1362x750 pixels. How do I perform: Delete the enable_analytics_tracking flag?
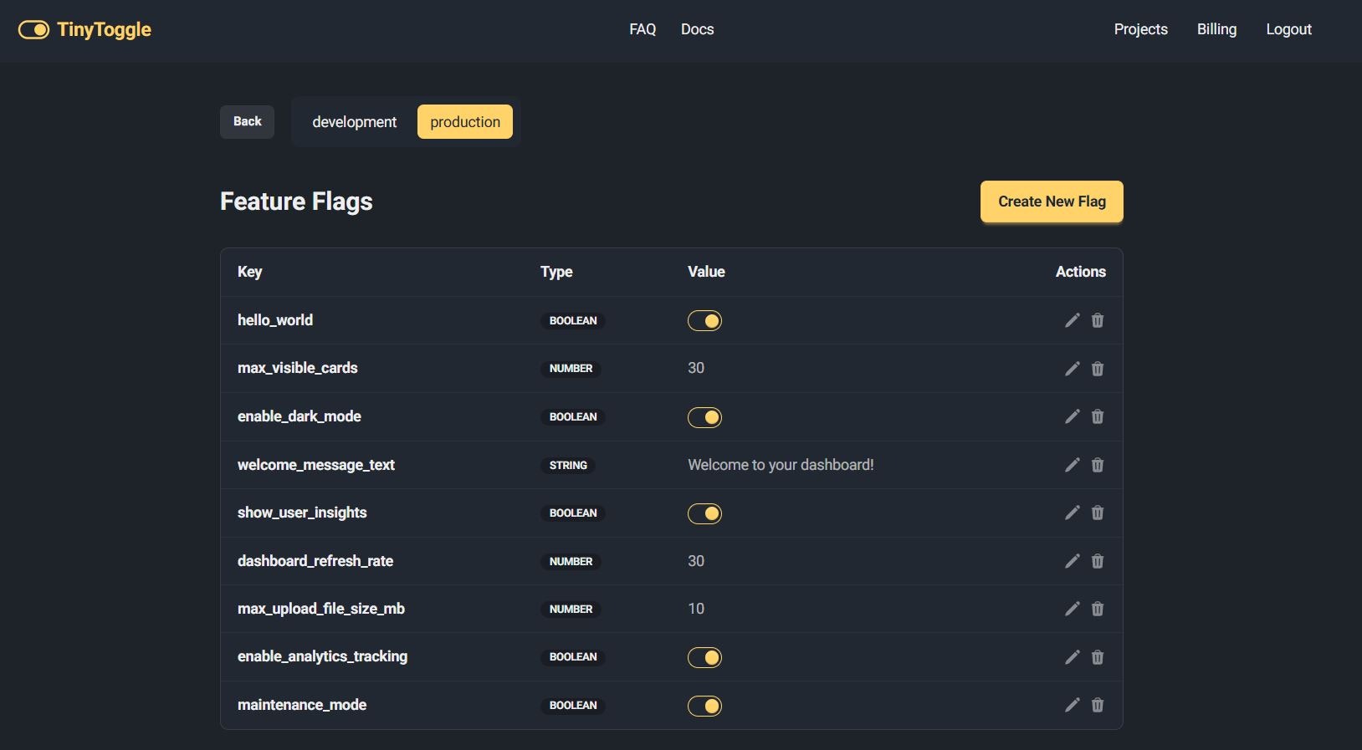coord(1098,657)
